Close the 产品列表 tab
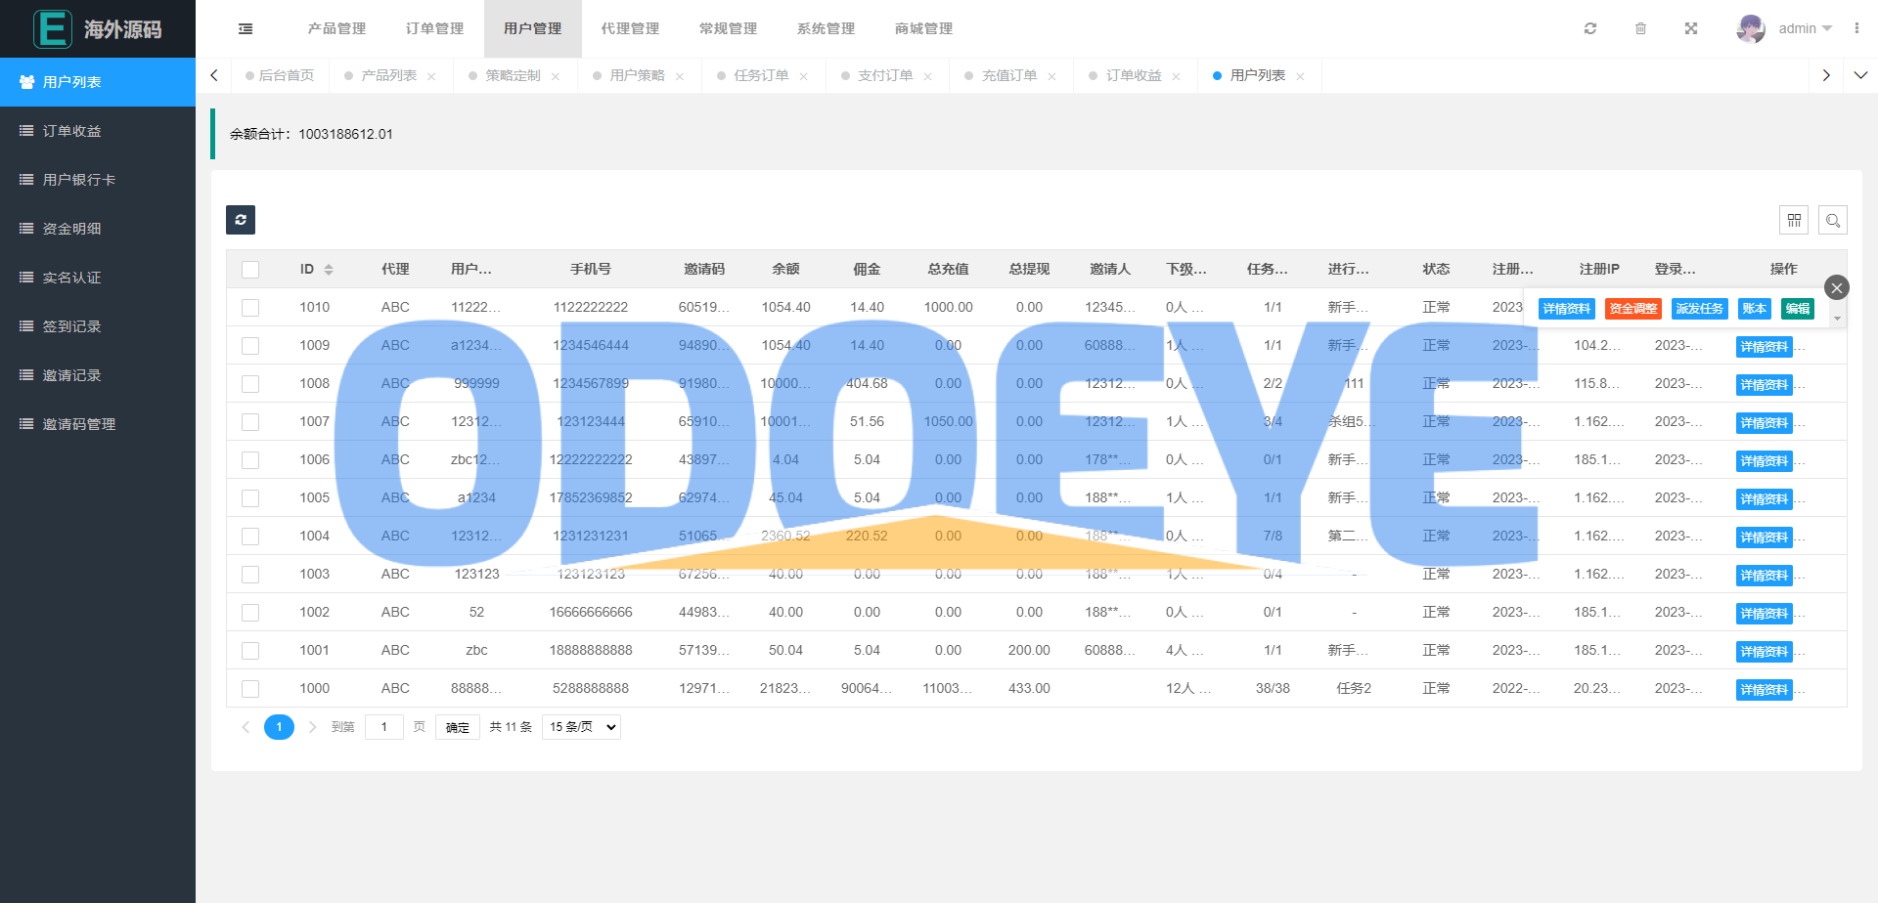This screenshot has width=1878, height=903. pyautogui.click(x=431, y=76)
